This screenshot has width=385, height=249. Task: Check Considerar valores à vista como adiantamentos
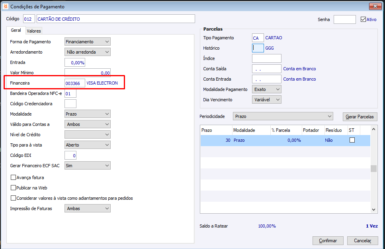[13, 198]
